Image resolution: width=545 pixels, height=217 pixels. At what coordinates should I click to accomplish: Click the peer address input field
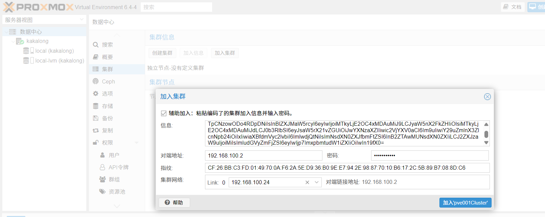point(263,155)
